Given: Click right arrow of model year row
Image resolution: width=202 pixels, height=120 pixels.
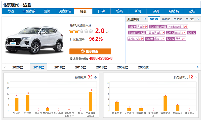Looking at the screenshot, I should tap(198, 67).
